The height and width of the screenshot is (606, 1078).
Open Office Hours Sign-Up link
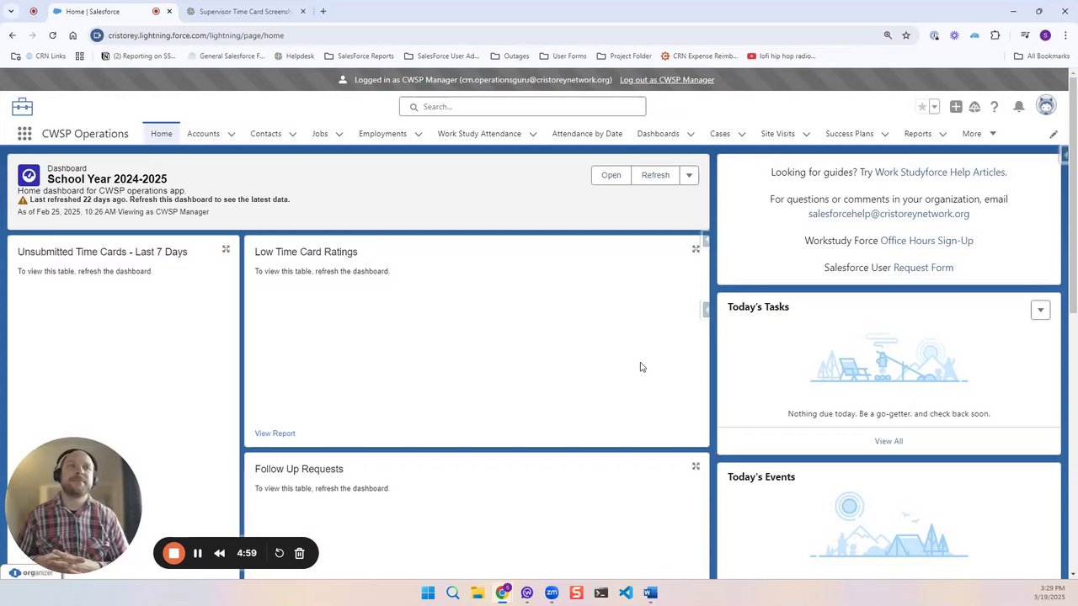click(x=926, y=241)
